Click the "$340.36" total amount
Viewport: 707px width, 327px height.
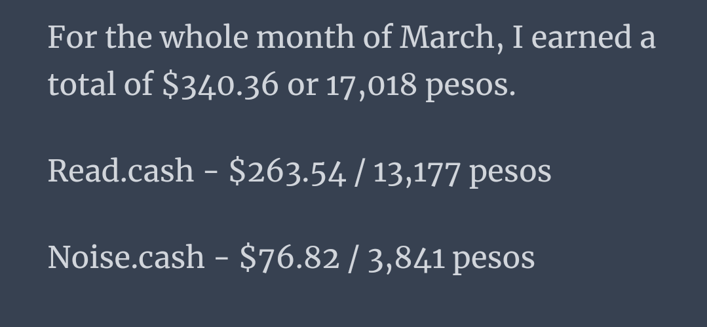click(220, 86)
